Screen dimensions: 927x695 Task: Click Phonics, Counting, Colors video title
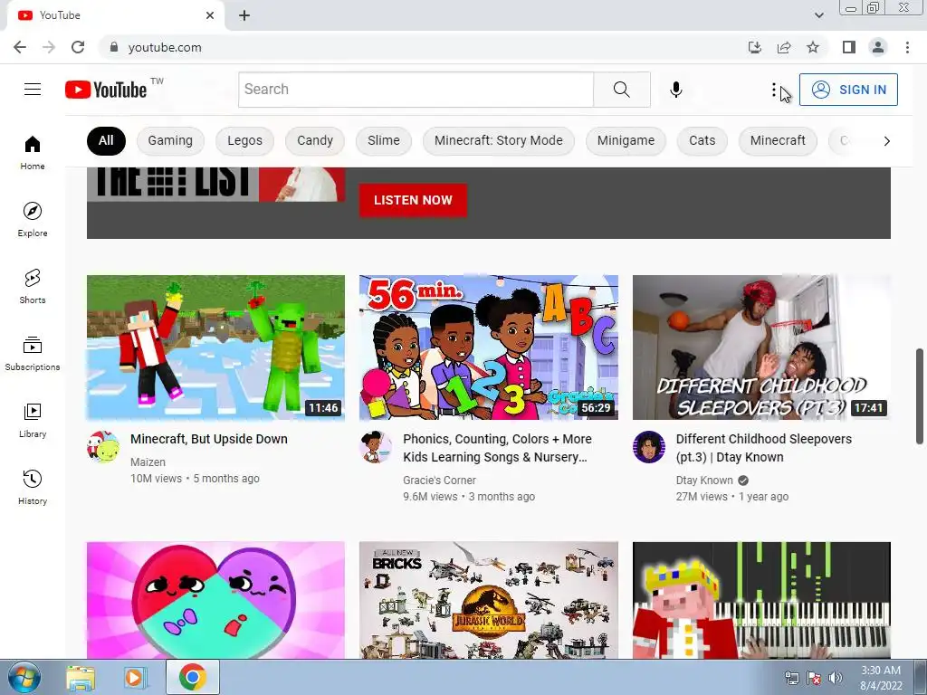point(497,448)
